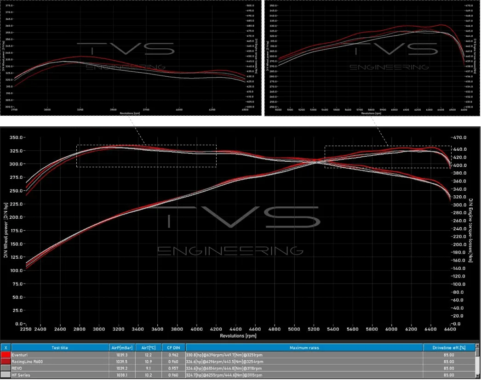481x380 pixels.
Task: Click the Revolutions [rpm] axis label of main chart
Action: pos(238,336)
